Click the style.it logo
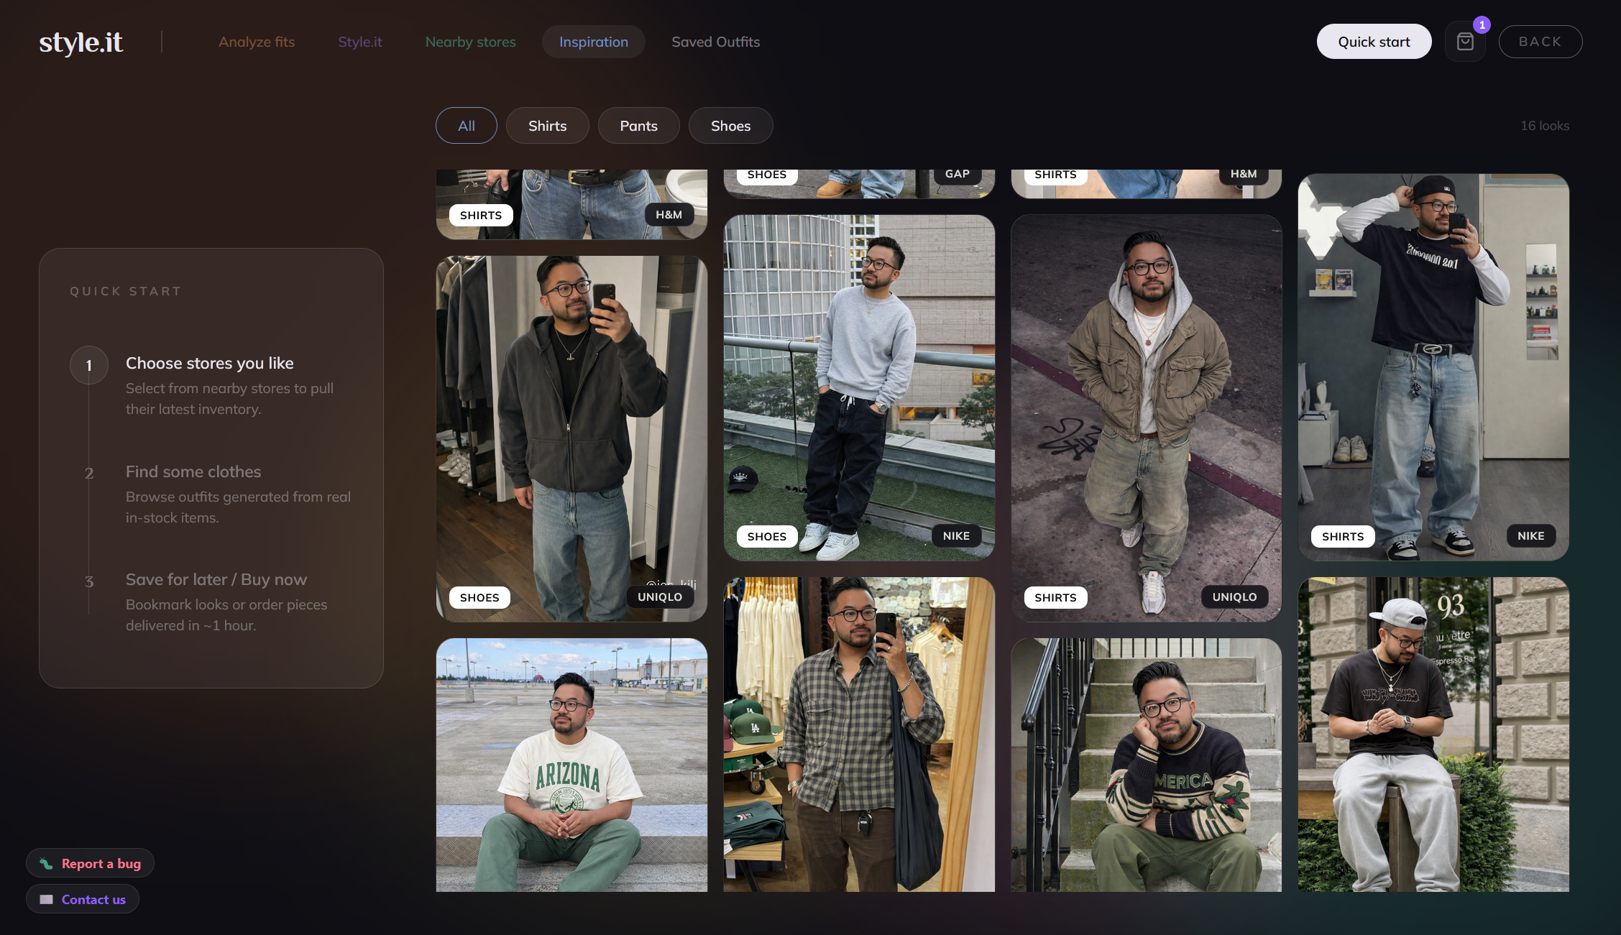 81,41
